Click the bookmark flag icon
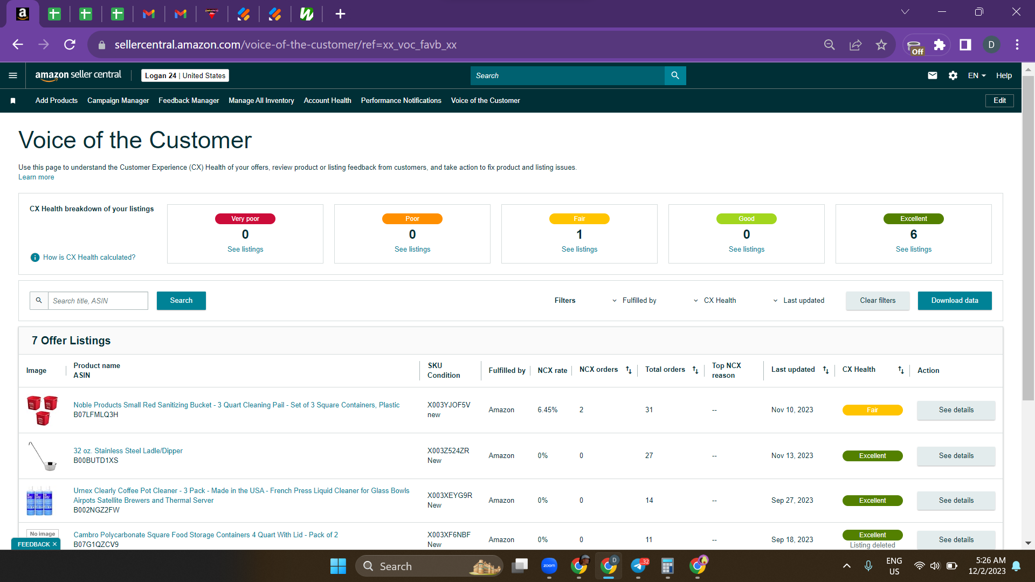The width and height of the screenshot is (1035, 582). [13, 101]
